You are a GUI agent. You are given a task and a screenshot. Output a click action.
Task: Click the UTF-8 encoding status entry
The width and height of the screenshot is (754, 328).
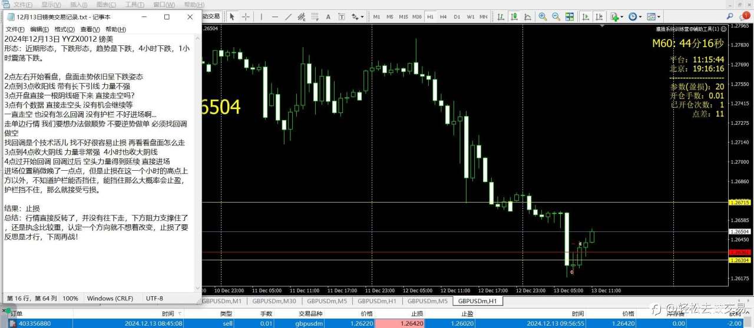click(x=154, y=299)
